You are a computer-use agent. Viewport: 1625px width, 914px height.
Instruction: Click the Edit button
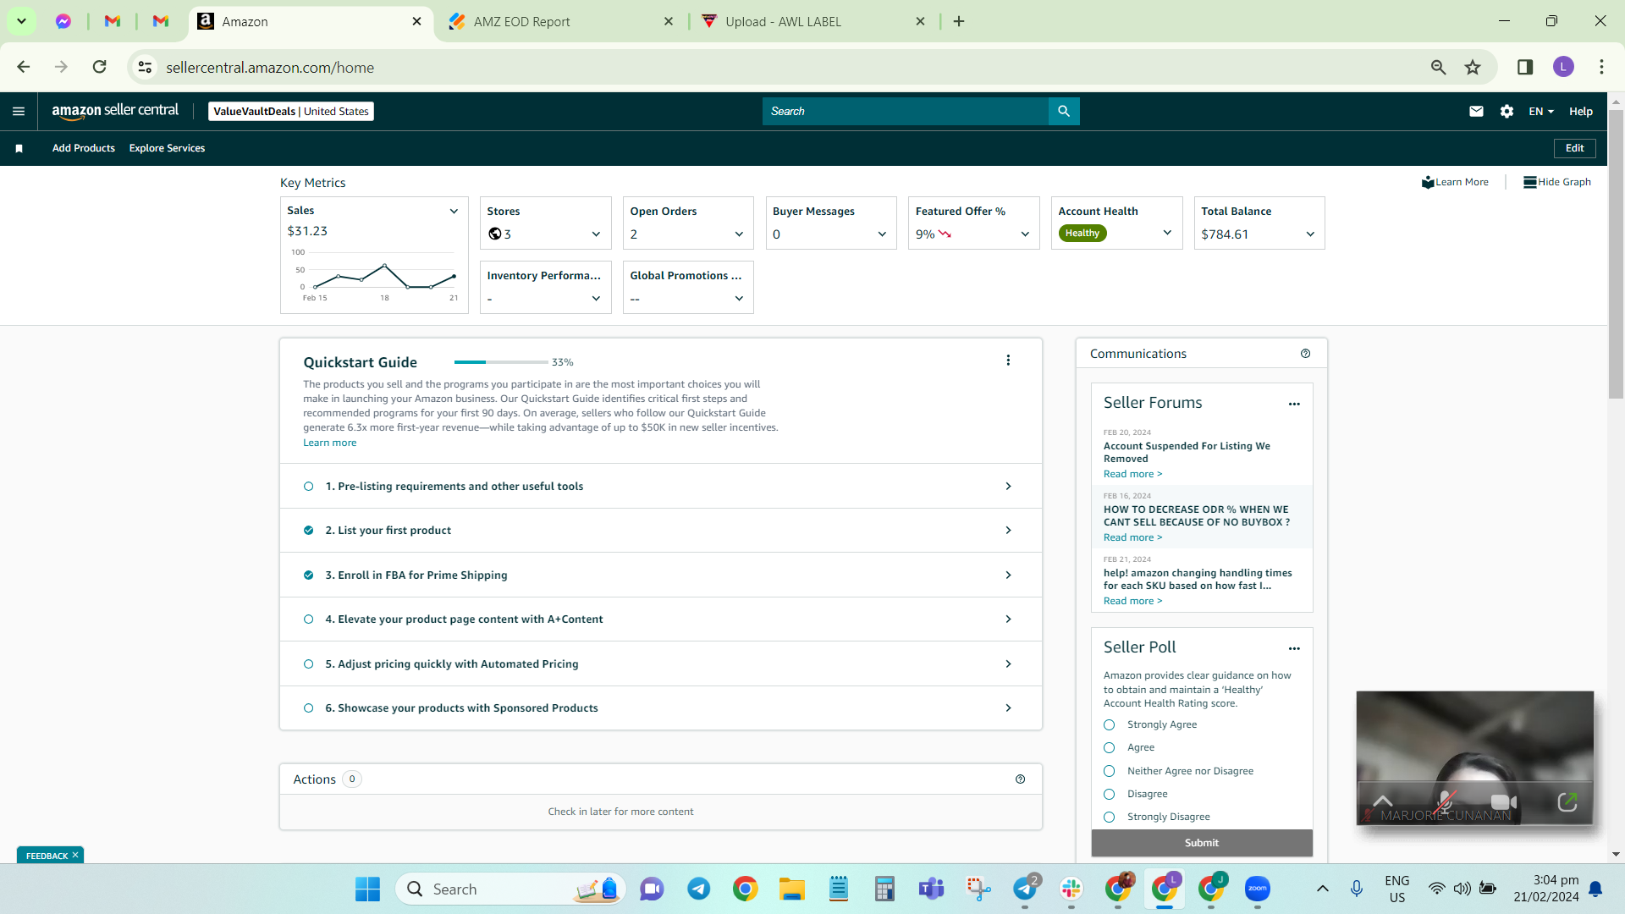tap(1574, 148)
